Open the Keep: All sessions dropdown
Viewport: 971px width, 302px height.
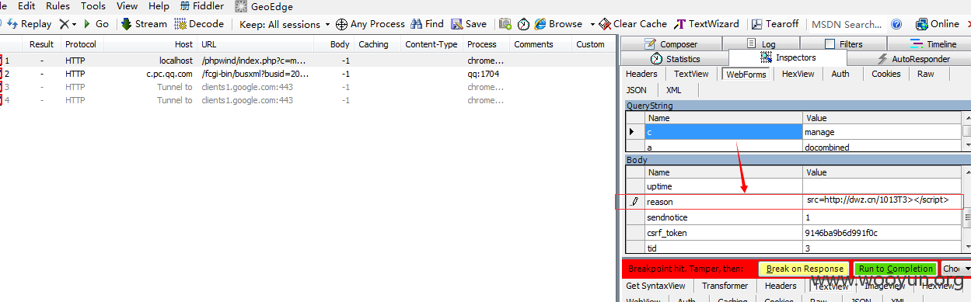285,24
